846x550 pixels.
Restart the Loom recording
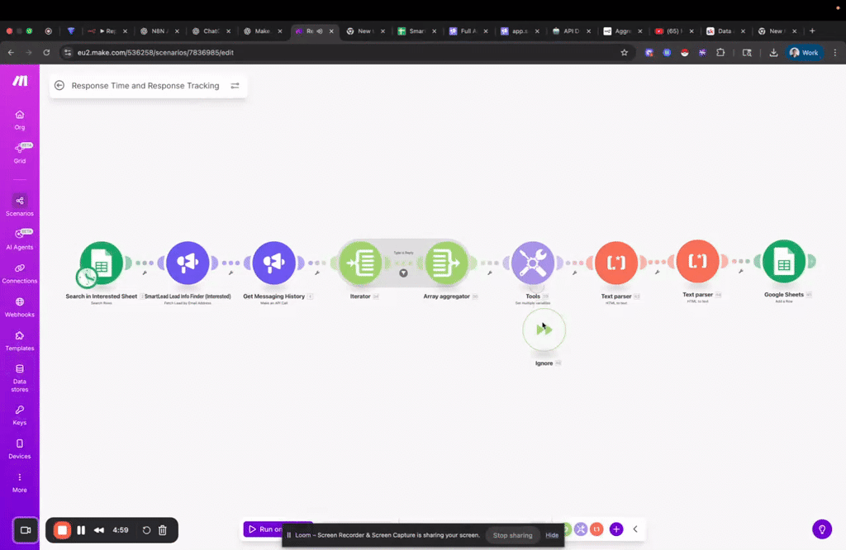pyautogui.click(x=146, y=530)
